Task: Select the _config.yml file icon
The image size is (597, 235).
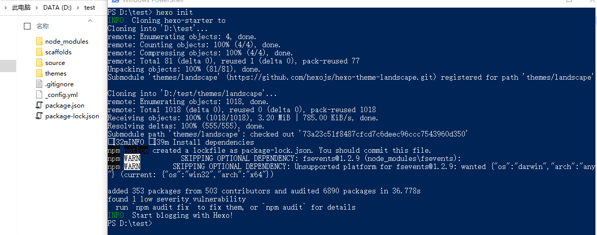Action: pyautogui.click(x=39, y=95)
